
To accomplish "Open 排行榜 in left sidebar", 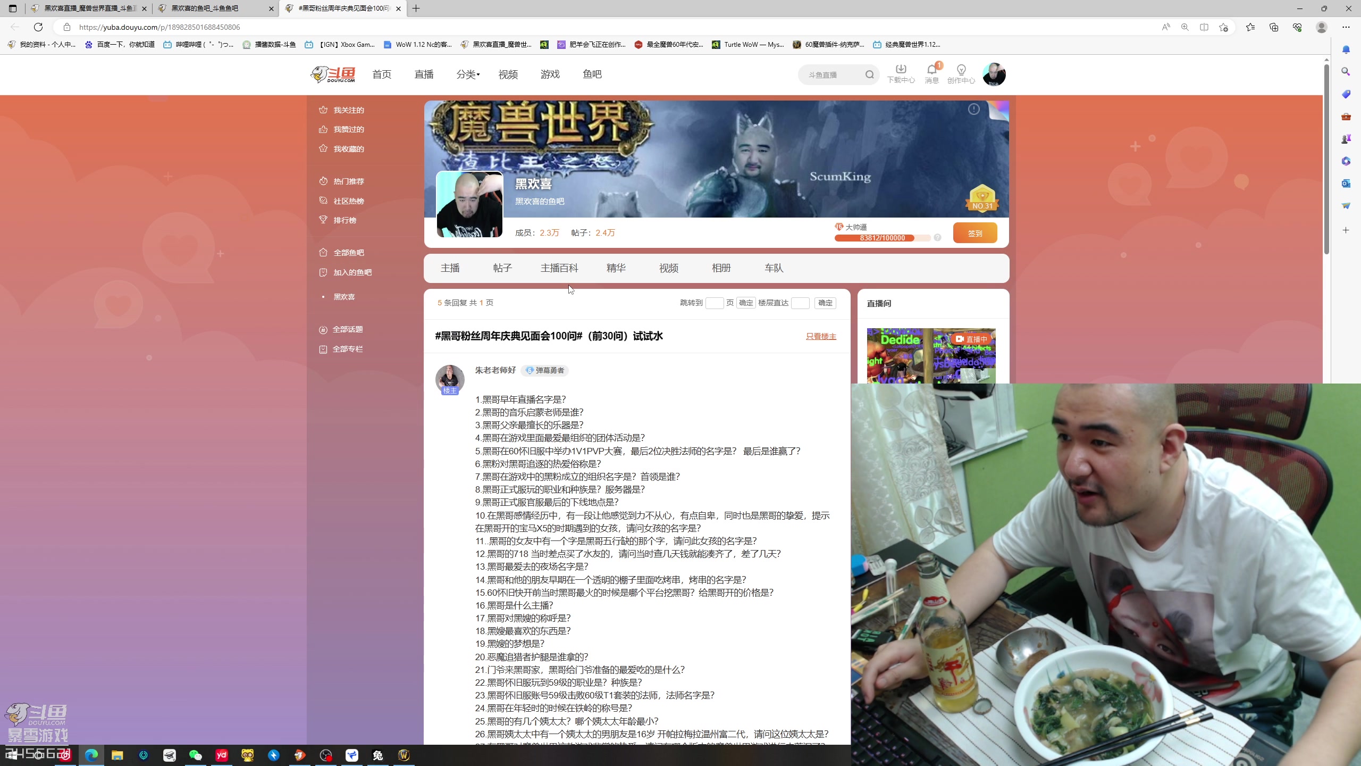I will coord(338,220).
